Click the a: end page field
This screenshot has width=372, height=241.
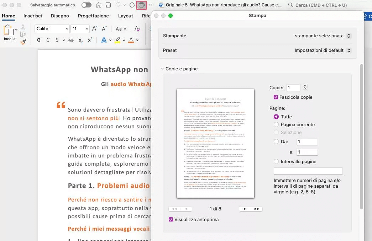point(307,152)
